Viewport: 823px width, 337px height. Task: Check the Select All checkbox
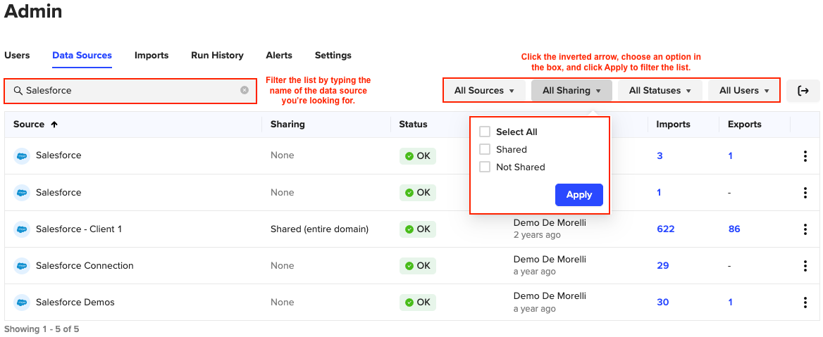(485, 132)
